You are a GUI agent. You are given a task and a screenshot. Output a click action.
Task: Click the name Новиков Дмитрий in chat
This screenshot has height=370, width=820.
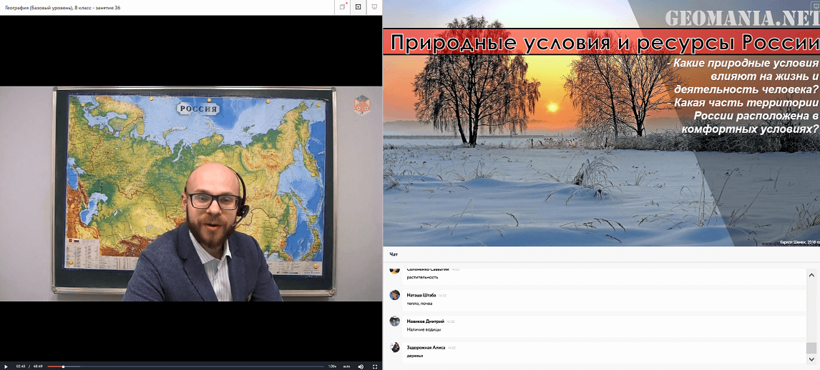[x=425, y=321]
